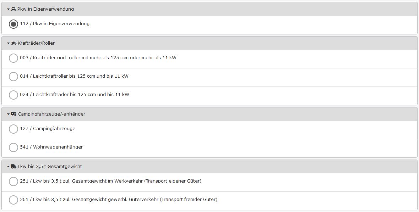The width and height of the screenshot is (419, 212).
Task: Select radio 251 Lkw im Werkverkehr
Action: pyautogui.click(x=13, y=182)
